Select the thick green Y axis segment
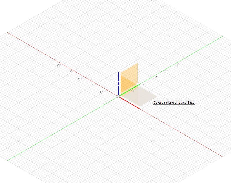Image resolution: width=231 pixels, height=183 pixels. [x=130, y=90]
